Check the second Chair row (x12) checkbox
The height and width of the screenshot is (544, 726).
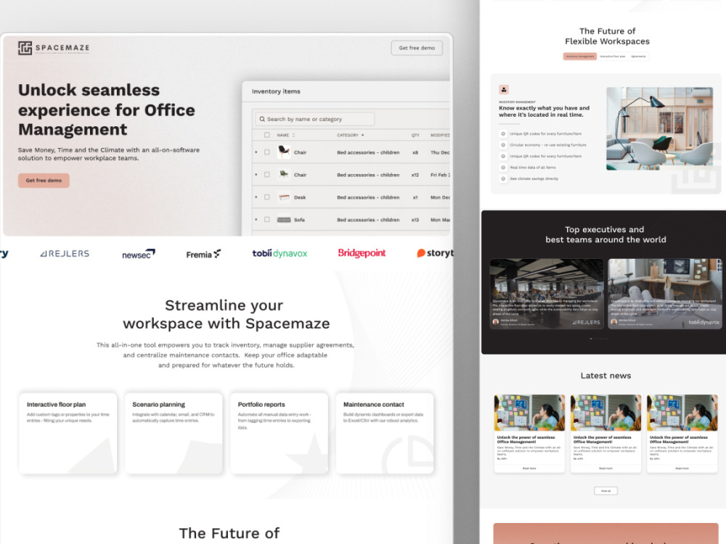point(266,175)
